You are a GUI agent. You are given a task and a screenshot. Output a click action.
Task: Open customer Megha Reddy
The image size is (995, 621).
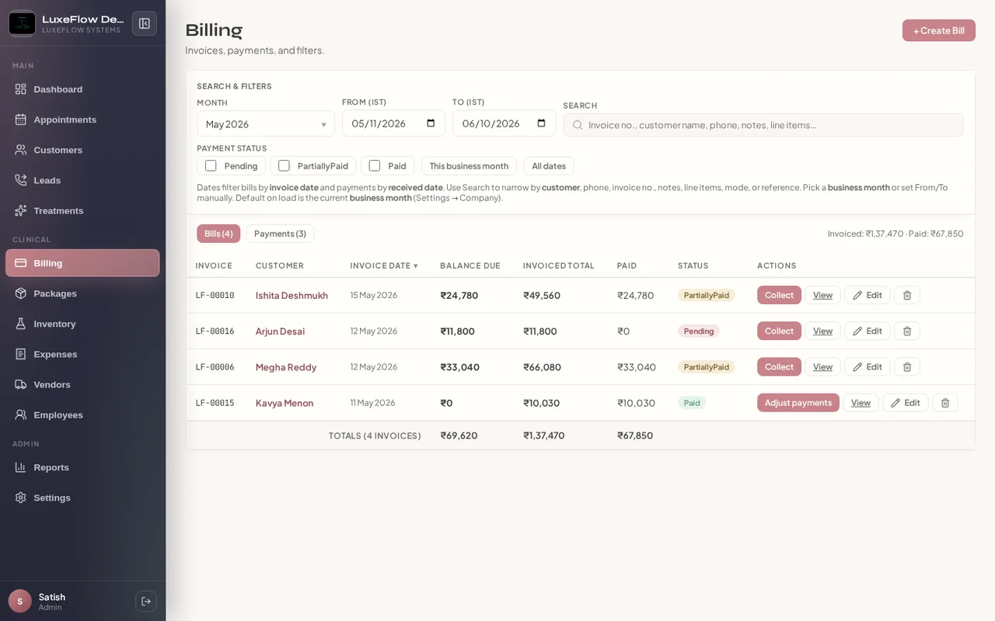tap(286, 367)
